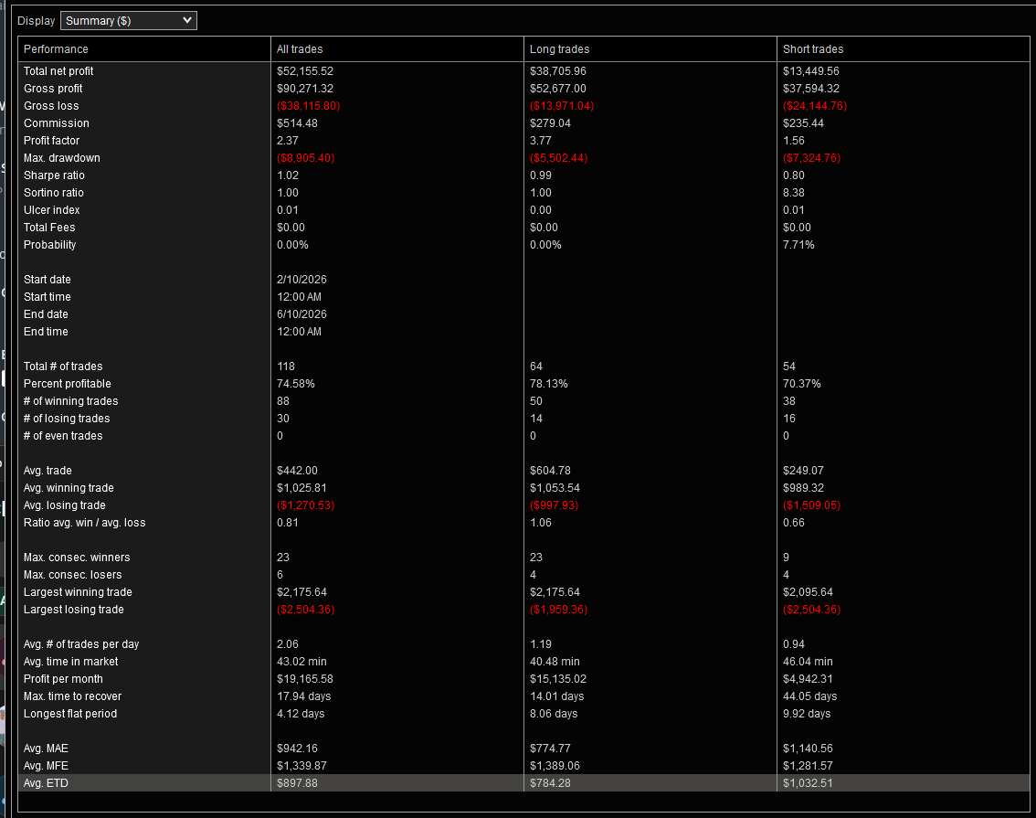Image resolution: width=1036 pixels, height=818 pixels.
Task: Select the Gross loss row label
Action: coord(51,106)
